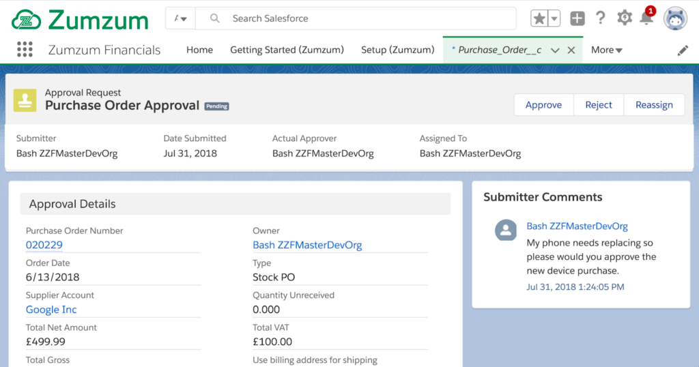Open purchase order 020229 link
Screen dimensions: 699x367
pyautogui.click(x=44, y=245)
